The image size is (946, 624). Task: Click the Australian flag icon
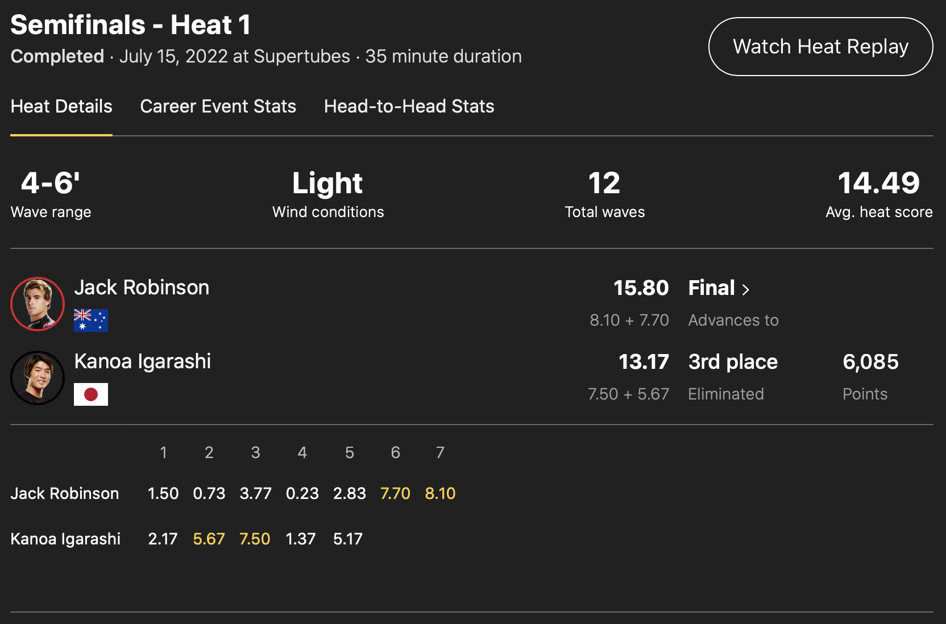click(91, 321)
